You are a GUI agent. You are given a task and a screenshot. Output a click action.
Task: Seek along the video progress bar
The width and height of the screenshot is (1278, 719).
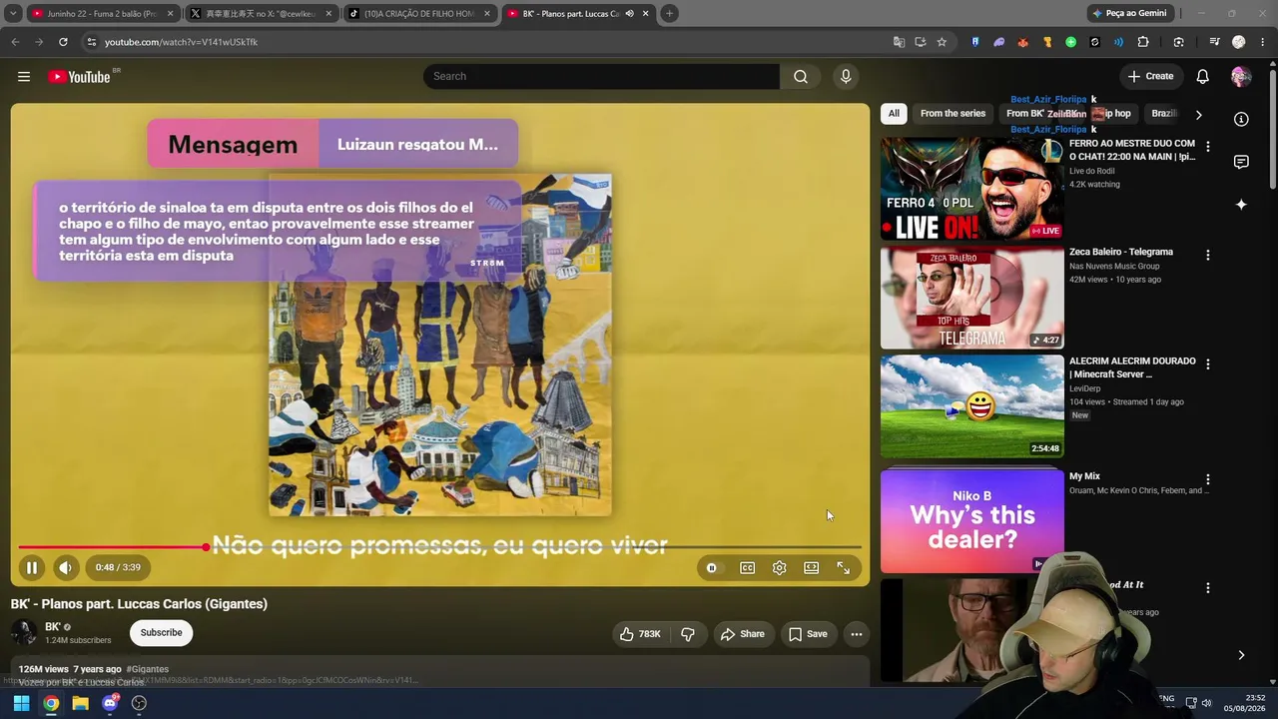pos(439,547)
